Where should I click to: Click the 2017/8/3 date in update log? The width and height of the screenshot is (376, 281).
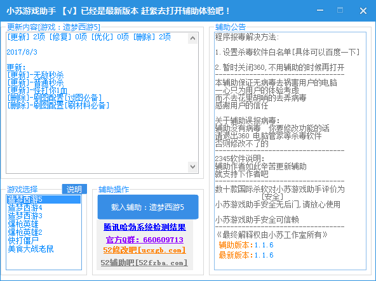[x=22, y=52]
